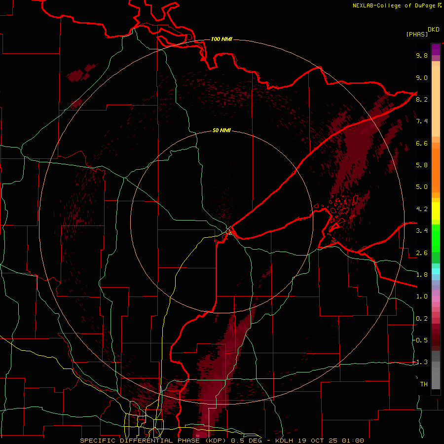Viewport: 444px width, 444px height.
Task: Click the 4.2 scale value
Action: tap(422, 209)
